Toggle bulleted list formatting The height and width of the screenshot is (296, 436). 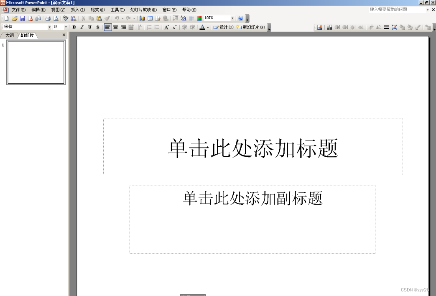pos(157,27)
